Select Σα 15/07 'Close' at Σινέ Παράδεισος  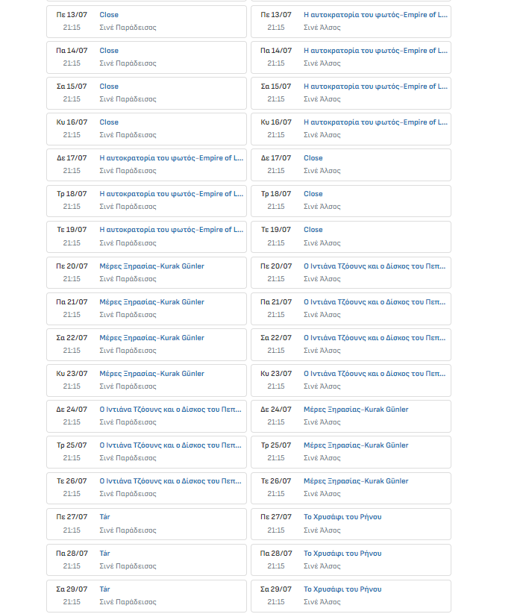point(109,87)
